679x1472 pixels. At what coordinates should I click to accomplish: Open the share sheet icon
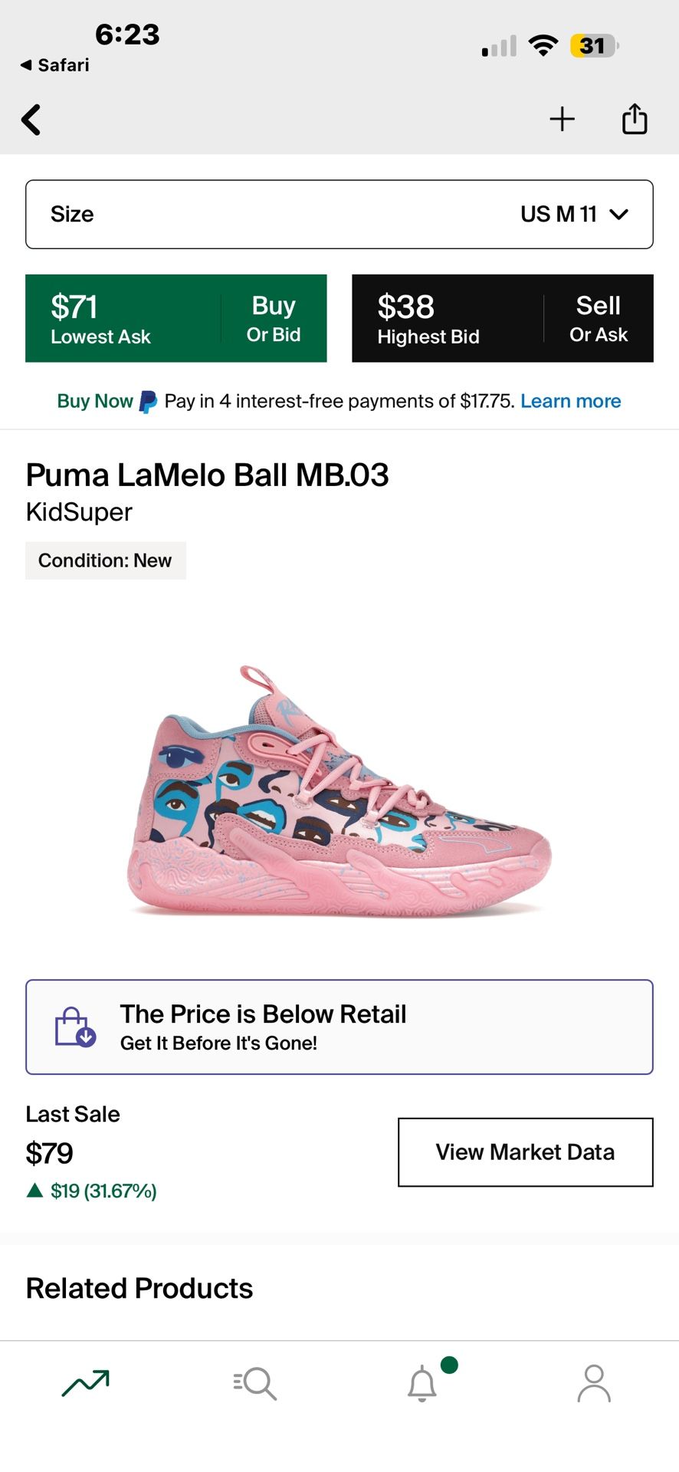pyautogui.click(x=635, y=119)
